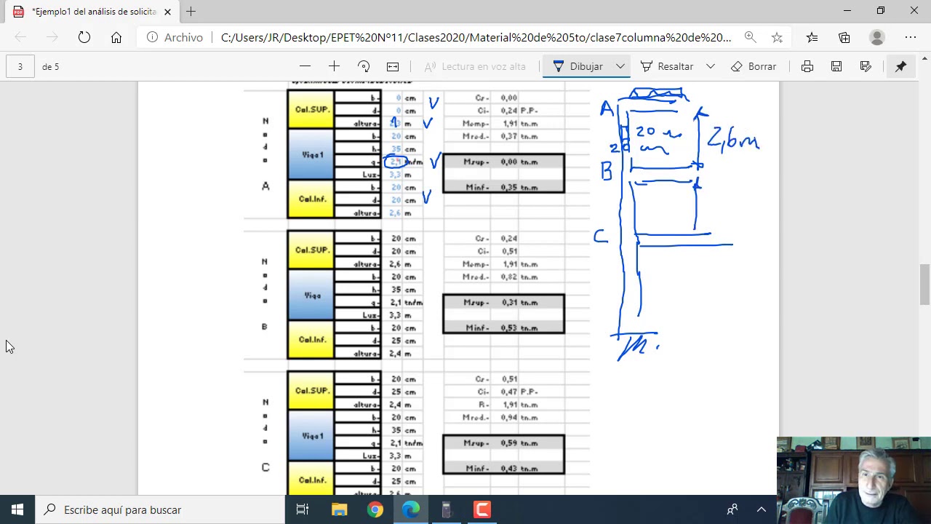Click the blue 'Viga' block in Nodo B

(x=311, y=295)
